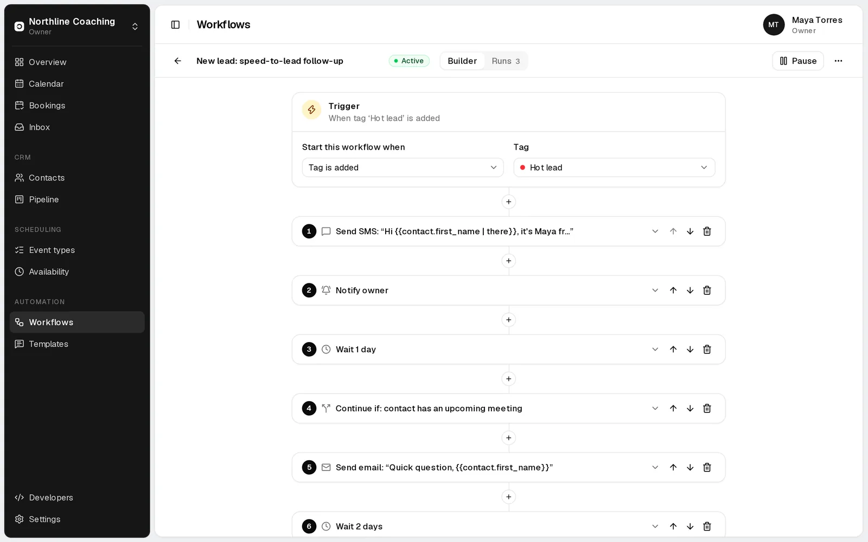Open Contacts in the sidebar
This screenshot has width=868, height=542.
click(x=77, y=178)
